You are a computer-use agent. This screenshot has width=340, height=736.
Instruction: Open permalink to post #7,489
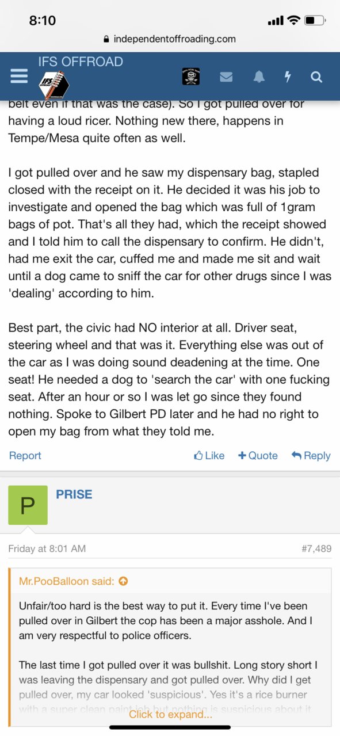[x=316, y=548]
